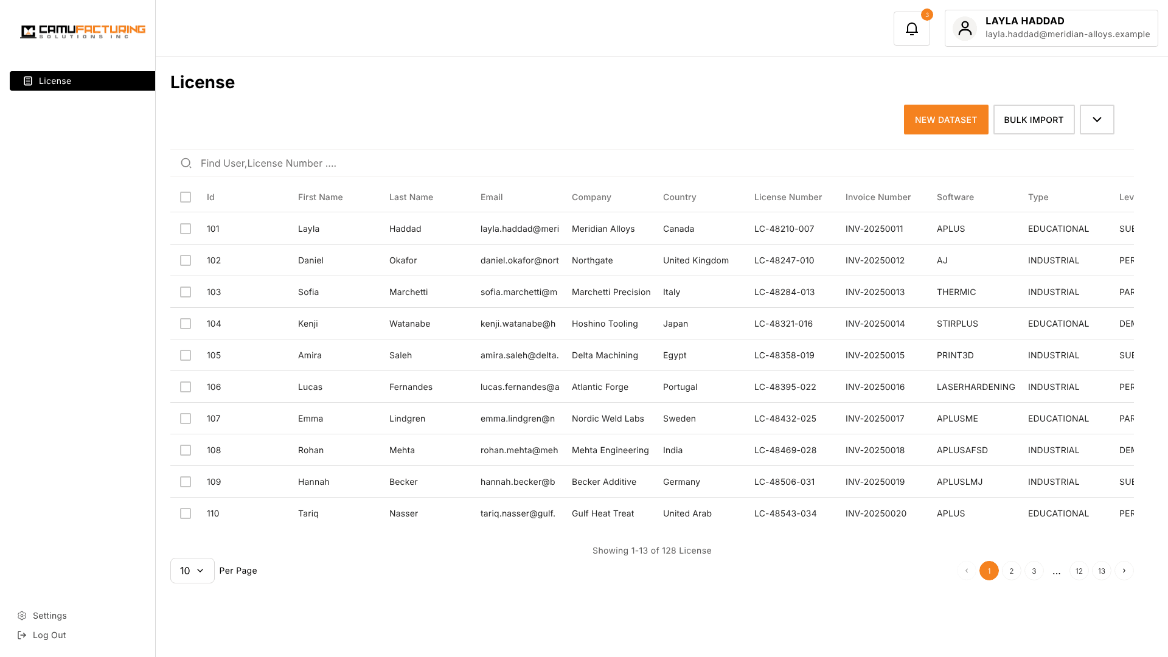The height and width of the screenshot is (657, 1168).
Task: Click the Log Out arrow icon
Action: [x=22, y=635]
